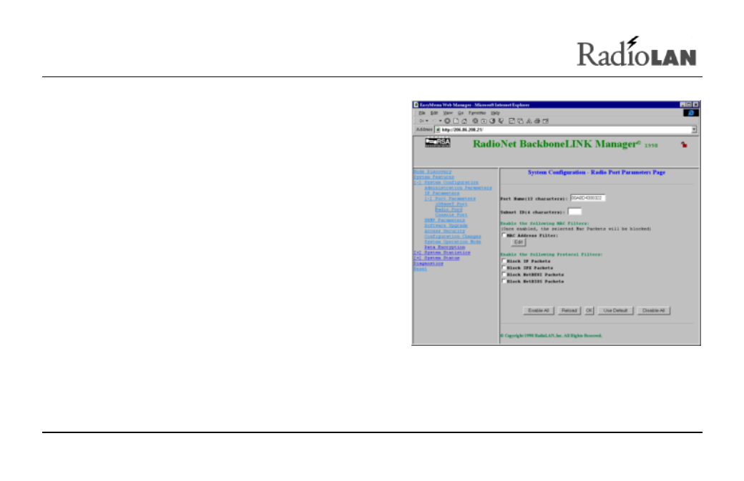Collapse the Port Parameters tree node
Viewport: 744px width, 481px height.
(x=450, y=199)
